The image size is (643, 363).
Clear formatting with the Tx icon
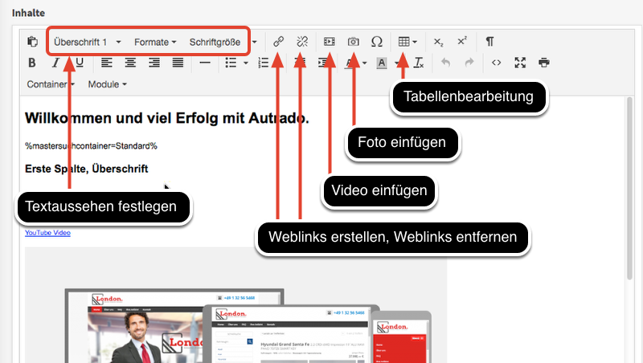(x=419, y=63)
